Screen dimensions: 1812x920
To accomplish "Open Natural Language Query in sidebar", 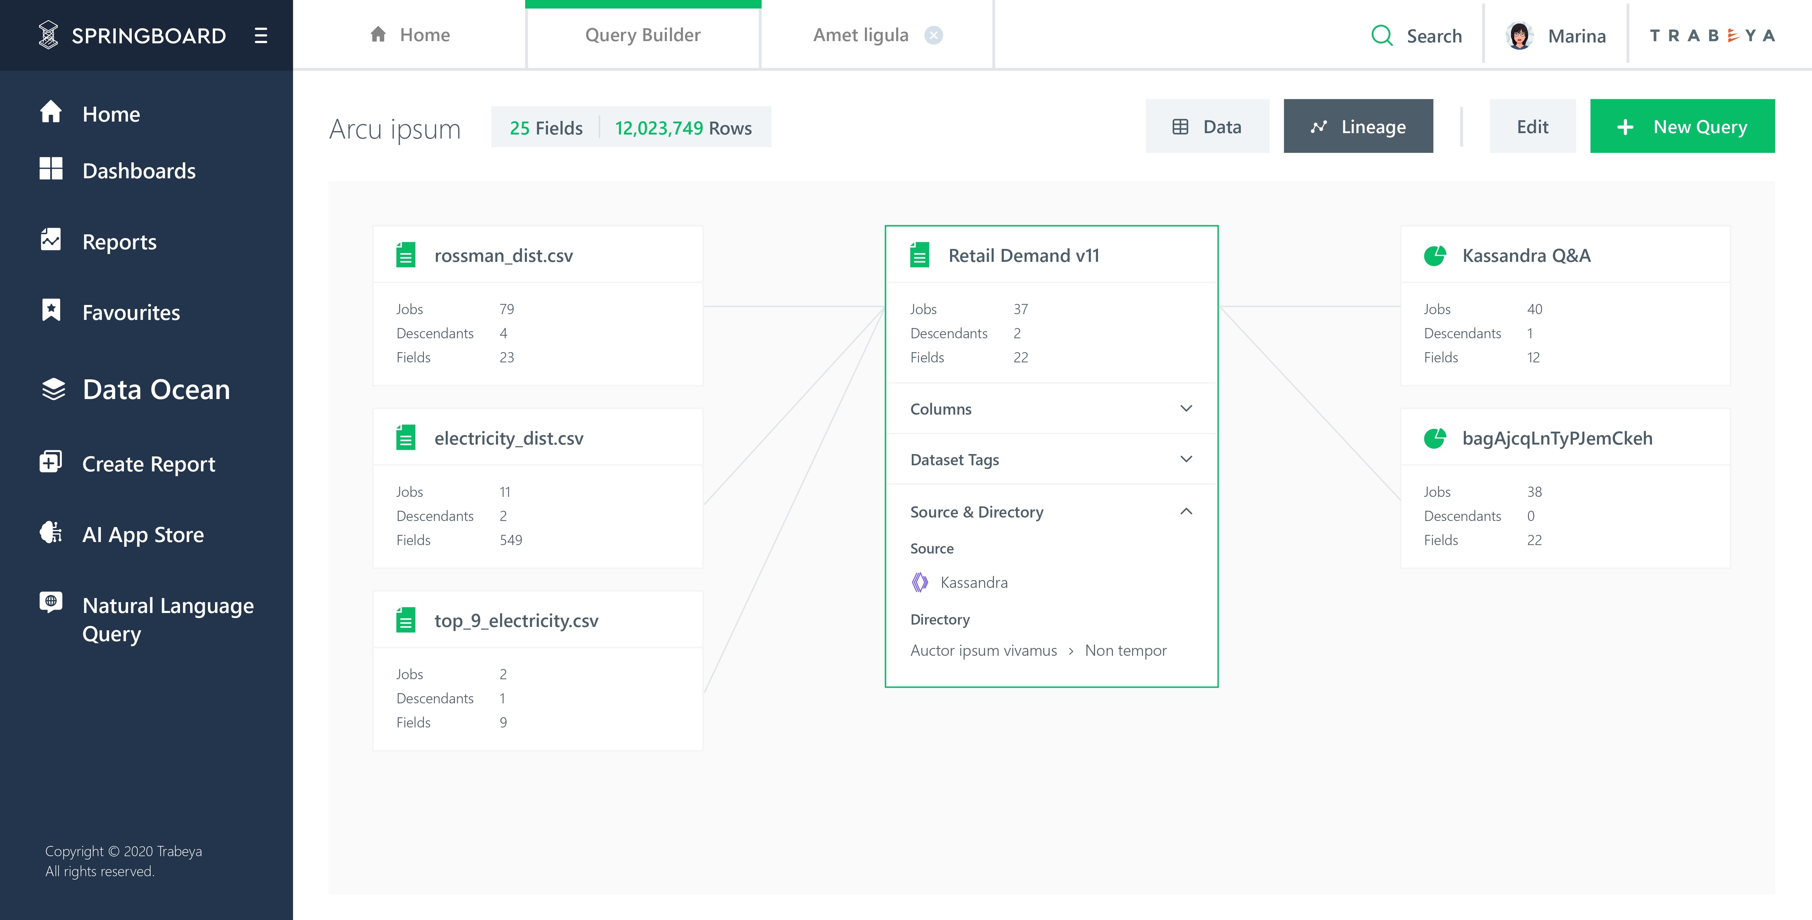I will tap(146, 619).
